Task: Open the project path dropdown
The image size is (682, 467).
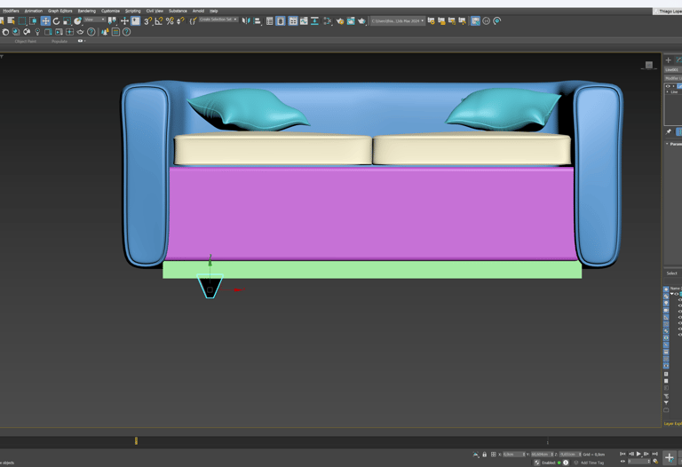Action: (x=397, y=20)
